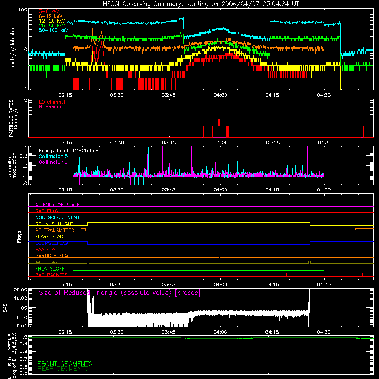This screenshot has height=379, width=379.
Task: Click the LO channel legend label
Action: [x=52, y=102]
